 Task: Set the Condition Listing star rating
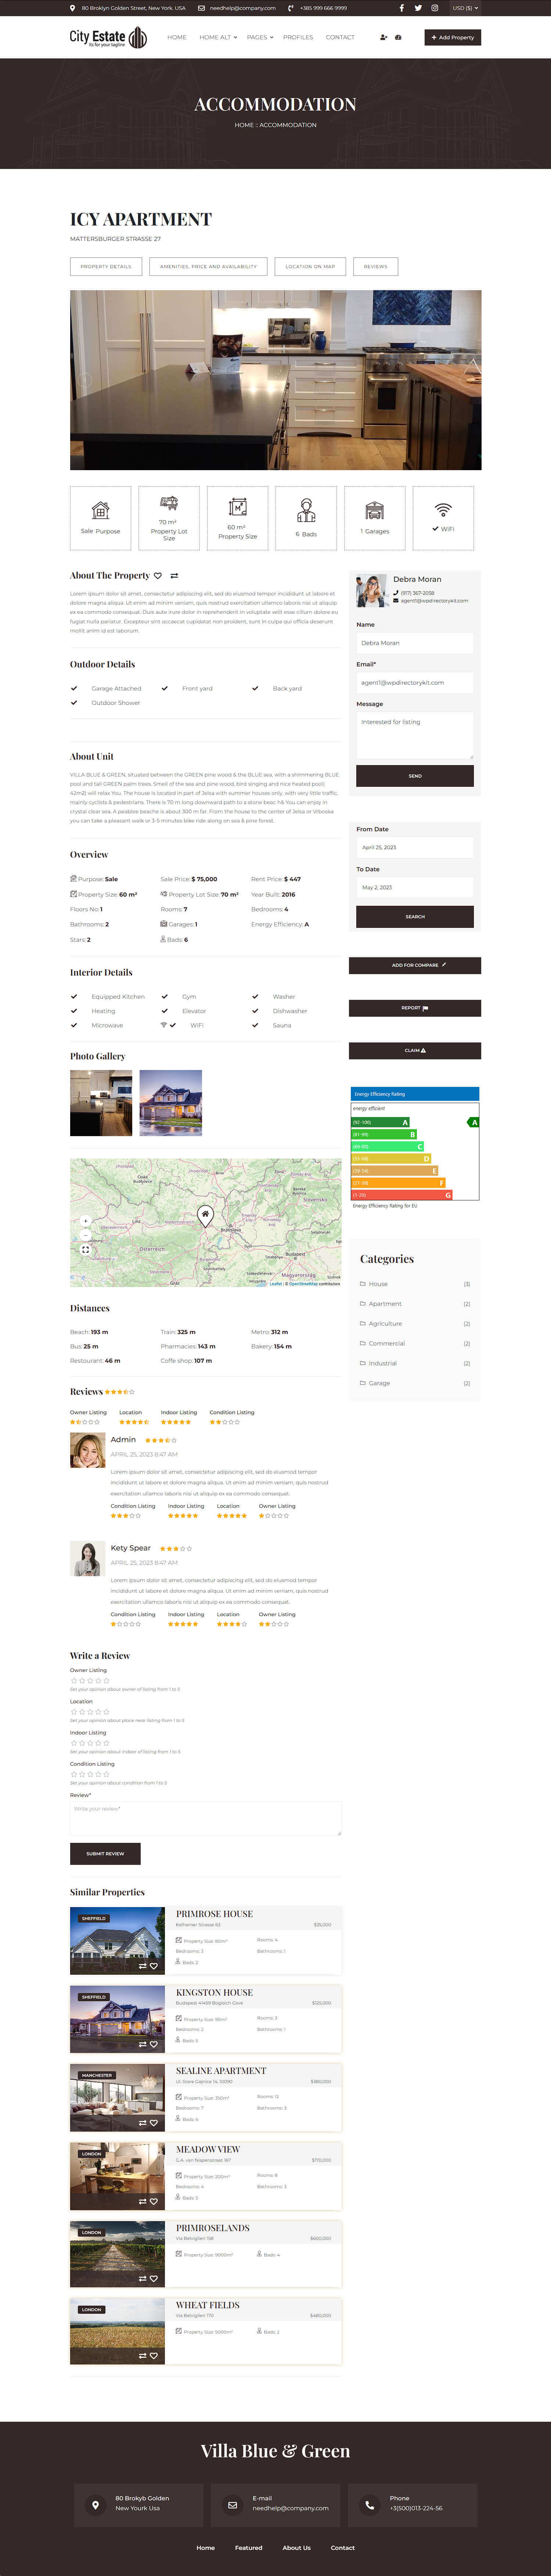[x=90, y=1774]
